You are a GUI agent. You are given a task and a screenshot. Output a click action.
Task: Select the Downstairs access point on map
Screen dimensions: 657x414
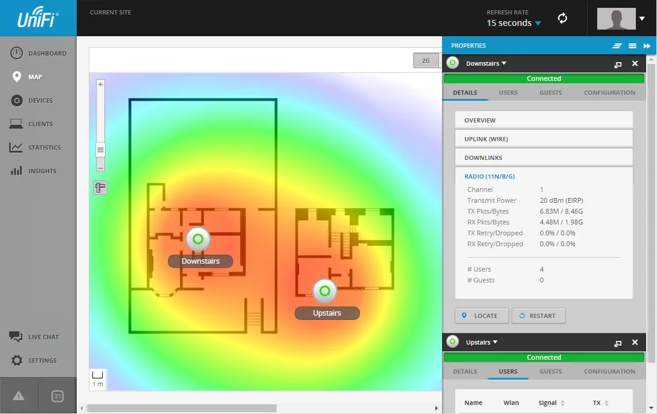(x=198, y=239)
